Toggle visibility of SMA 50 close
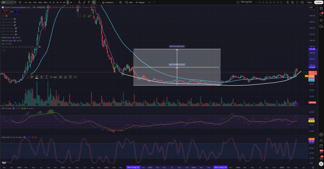 15,25
